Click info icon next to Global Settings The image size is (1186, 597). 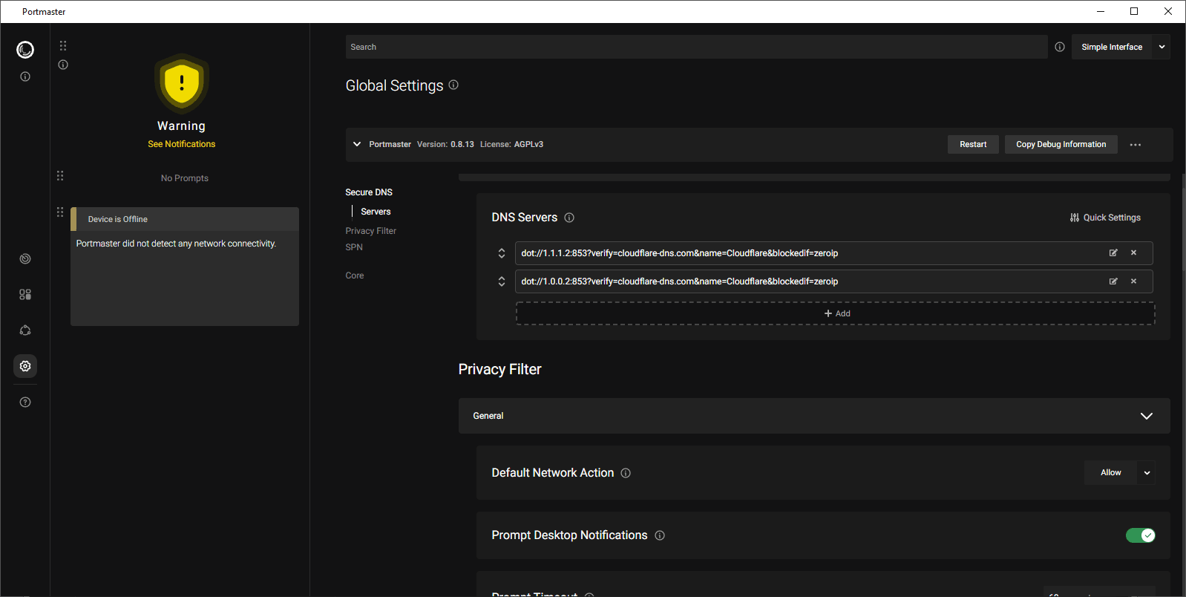453,85
